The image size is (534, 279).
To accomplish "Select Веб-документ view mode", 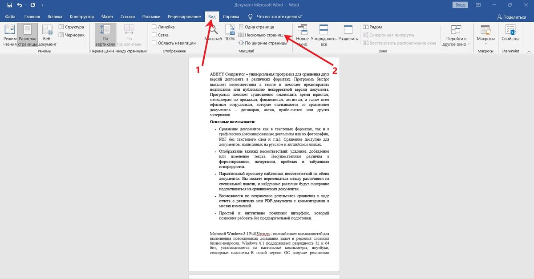I will pos(47,36).
